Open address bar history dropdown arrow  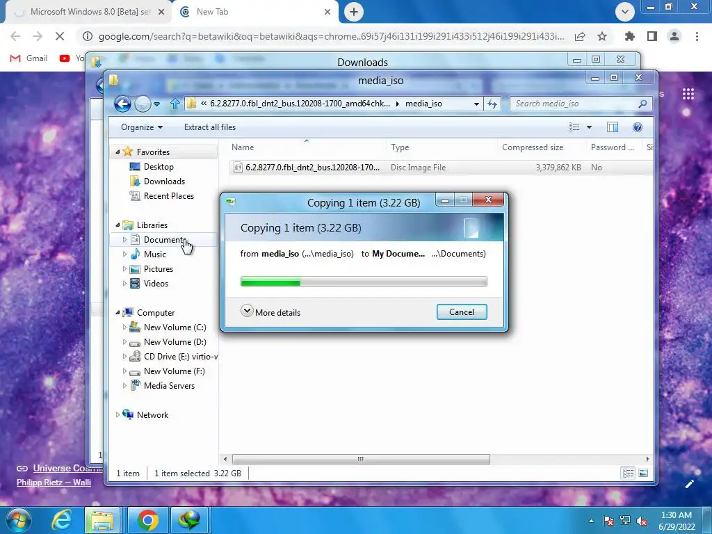click(476, 104)
